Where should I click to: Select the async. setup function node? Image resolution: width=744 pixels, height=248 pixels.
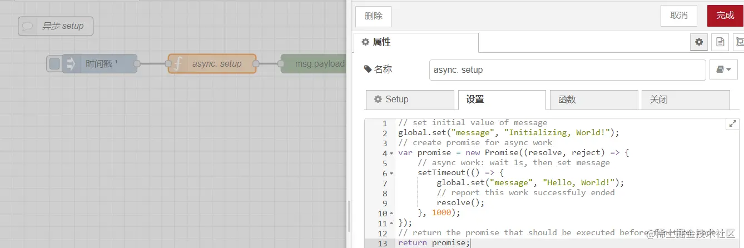212,64
